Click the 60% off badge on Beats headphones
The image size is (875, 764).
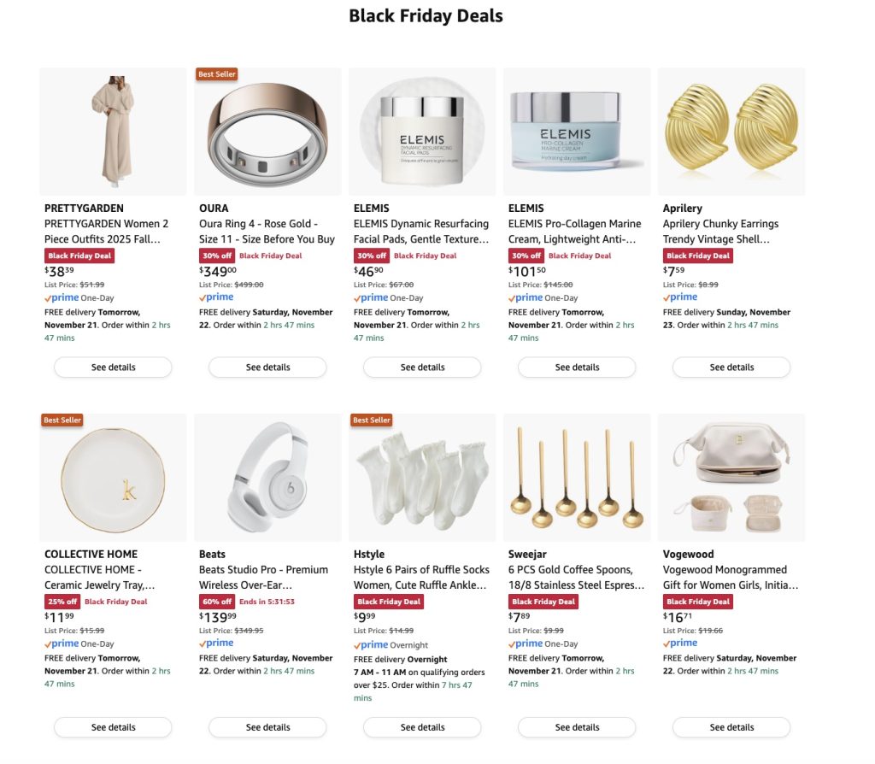216,602
